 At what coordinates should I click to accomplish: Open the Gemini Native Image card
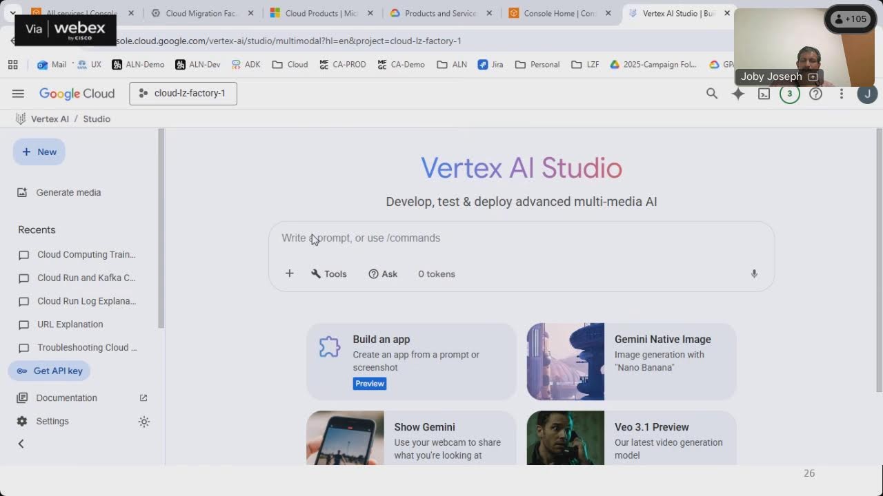(x=631, y=362)
